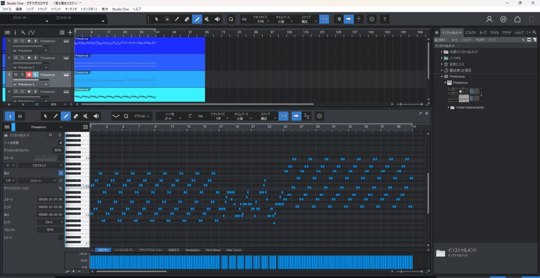The width and height of the screenshot is (540, 278).
Task: Open the track inspector 'i' icon
Action: click(15, 32)
